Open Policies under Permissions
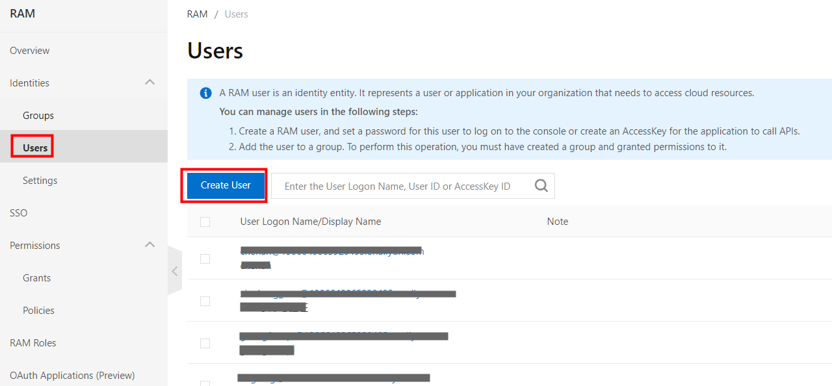Screen dimensions: 832x386 39,310
